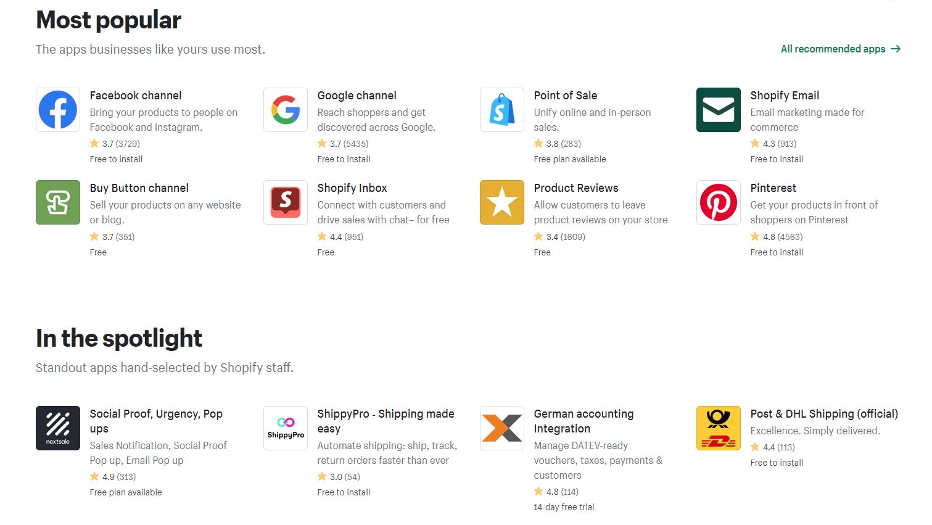
Task: Click the Shopify Email app title
Action: click(784, 95)
